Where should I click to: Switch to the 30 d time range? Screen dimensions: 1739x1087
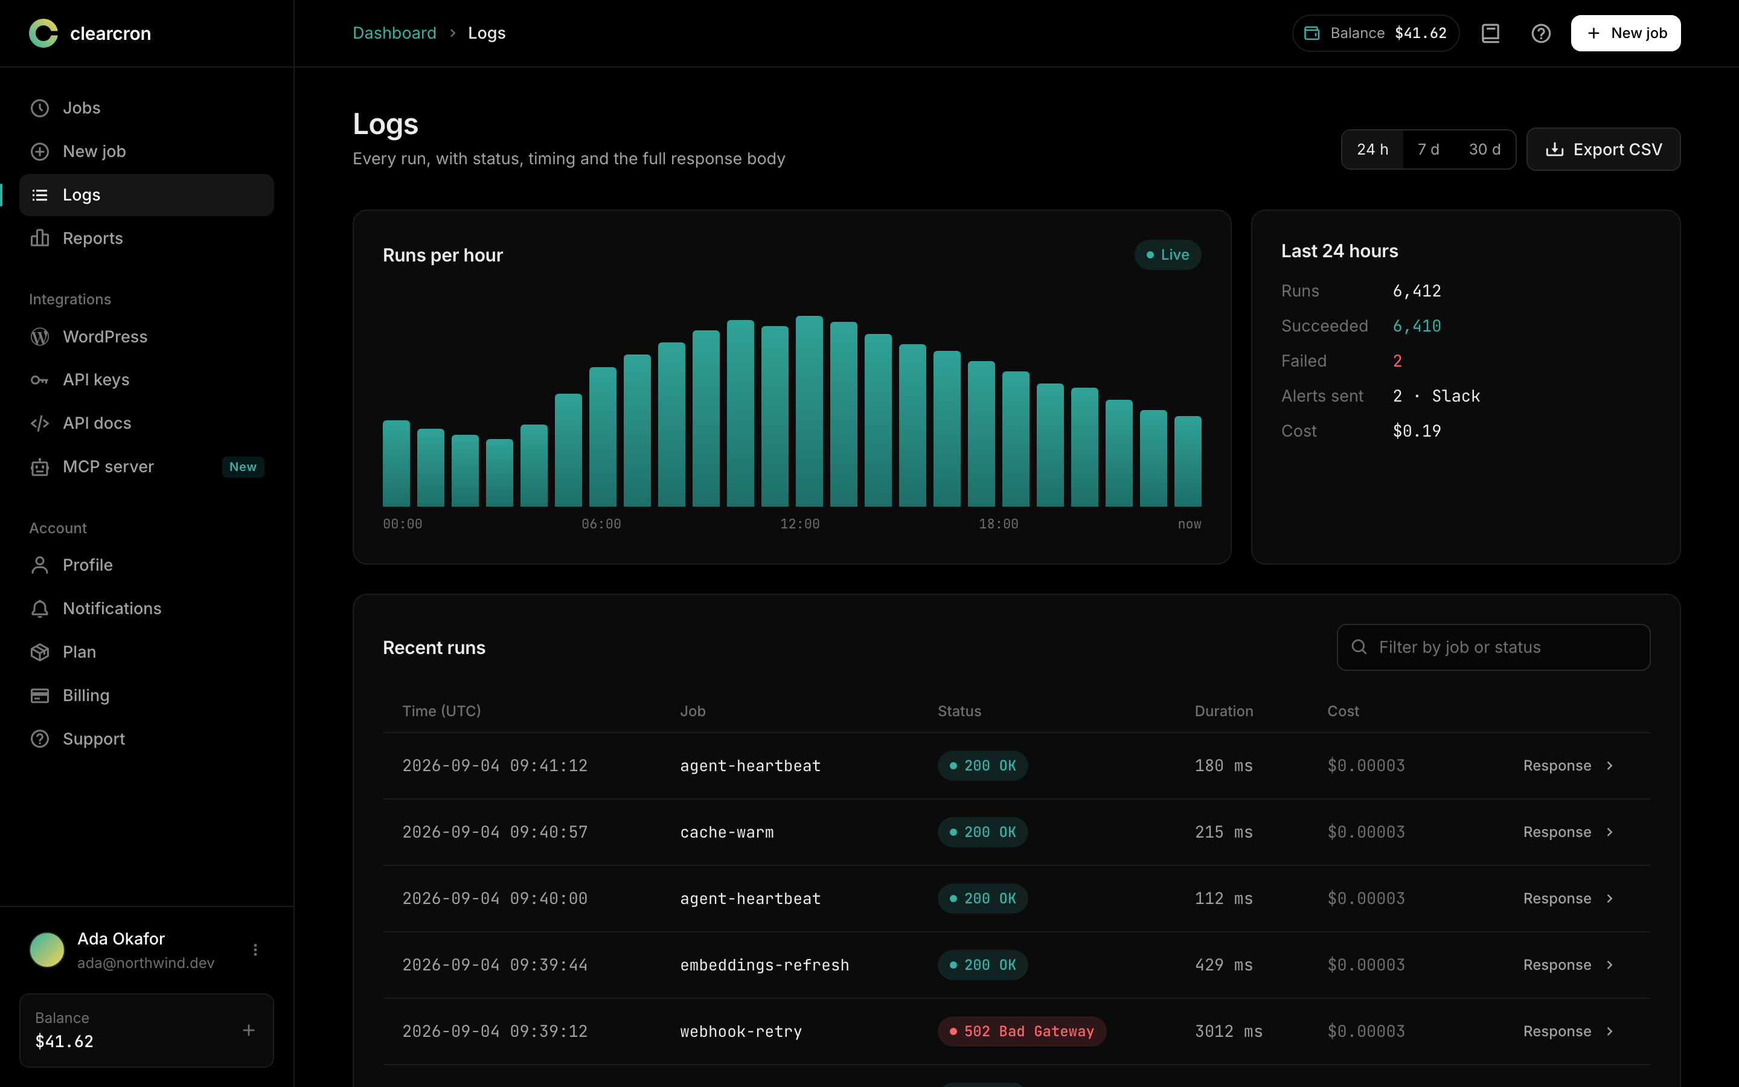click(x=1485, y=150)
